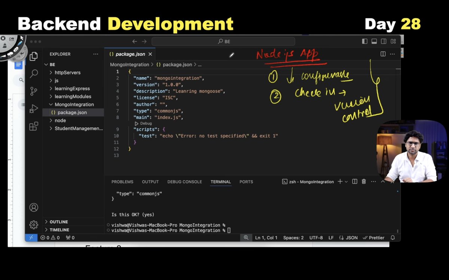
Task: Change indentation via Spaces: 2
Action: [293, 238]
